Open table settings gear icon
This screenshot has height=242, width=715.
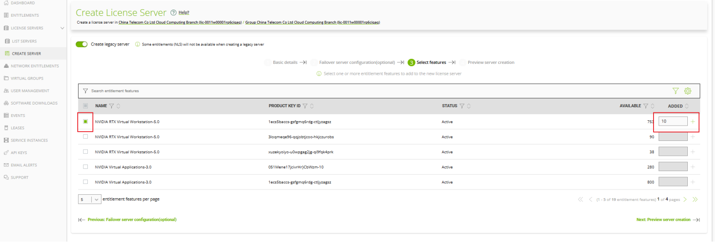point(688,91)
